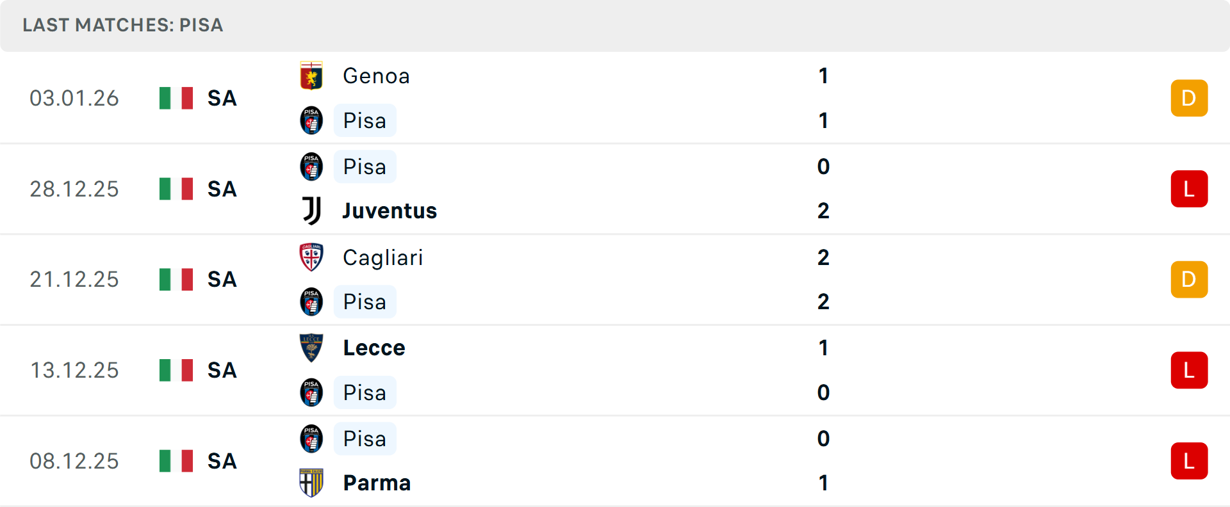Click the 03.01.26 match date
Screen dimensions: 1230x507
[74, 98]
